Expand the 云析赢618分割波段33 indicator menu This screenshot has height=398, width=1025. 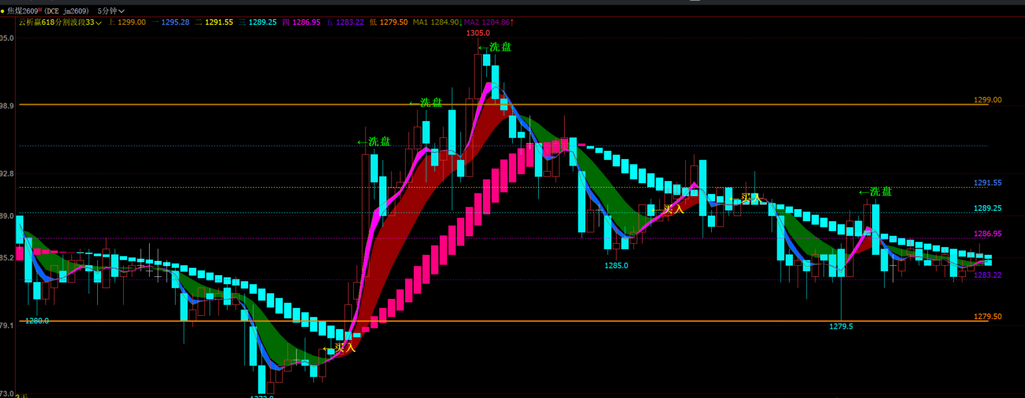point(60,22)
